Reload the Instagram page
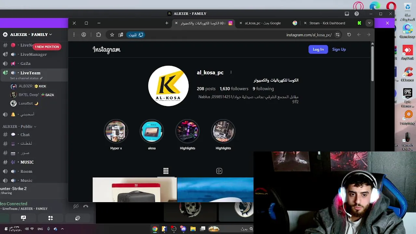The image size is (416, 234). 349,35
